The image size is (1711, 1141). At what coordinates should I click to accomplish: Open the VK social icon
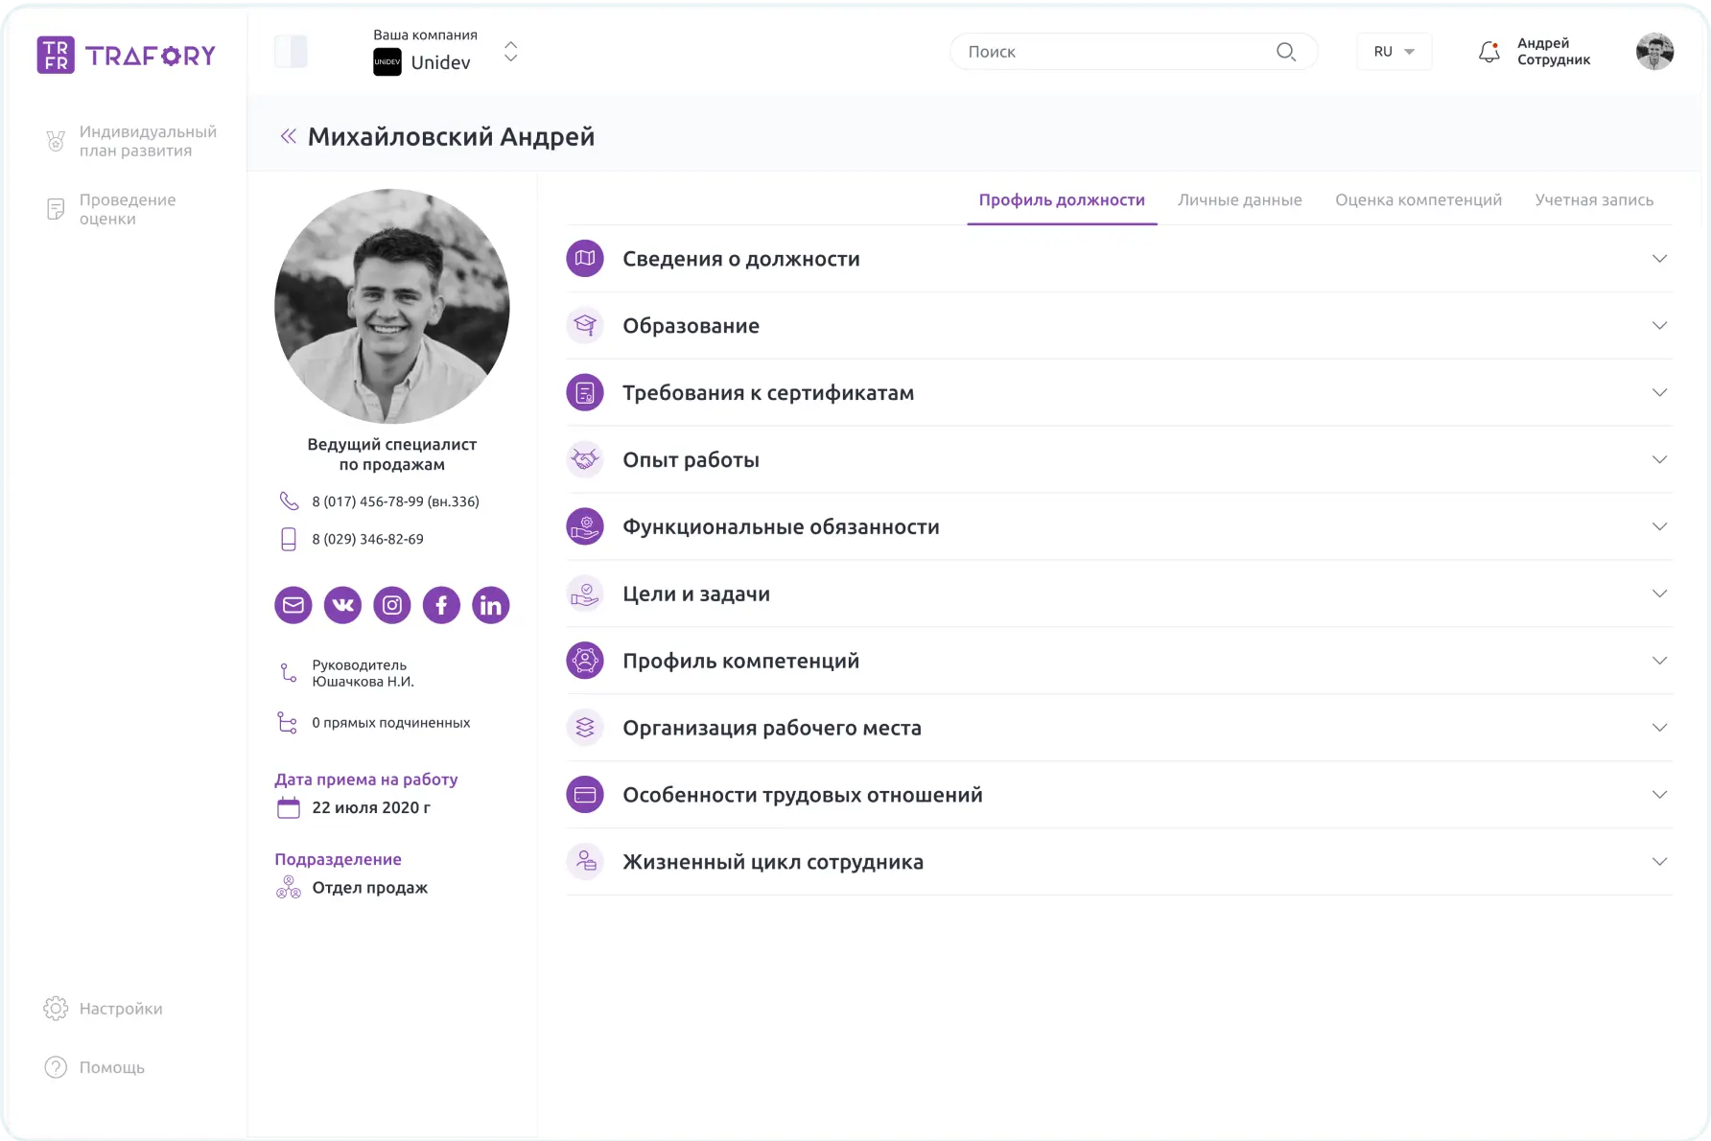coord(342,605)
